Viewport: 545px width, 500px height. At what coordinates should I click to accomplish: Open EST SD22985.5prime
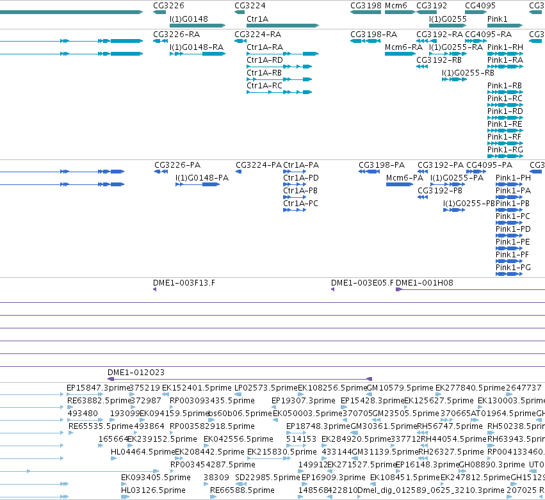tap(267, 478)
